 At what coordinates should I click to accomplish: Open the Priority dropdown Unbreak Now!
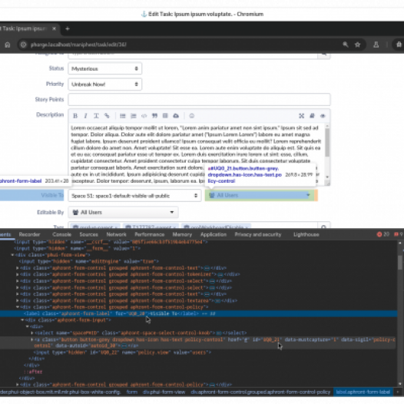pos(105,84)
